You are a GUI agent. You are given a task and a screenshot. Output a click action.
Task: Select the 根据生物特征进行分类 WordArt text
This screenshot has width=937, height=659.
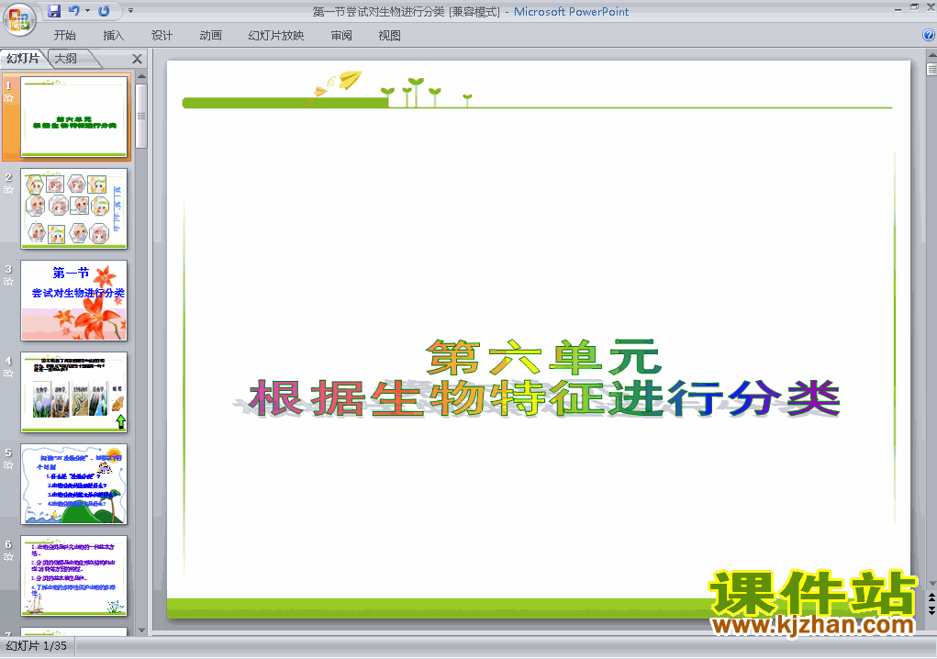click(544, 398)
